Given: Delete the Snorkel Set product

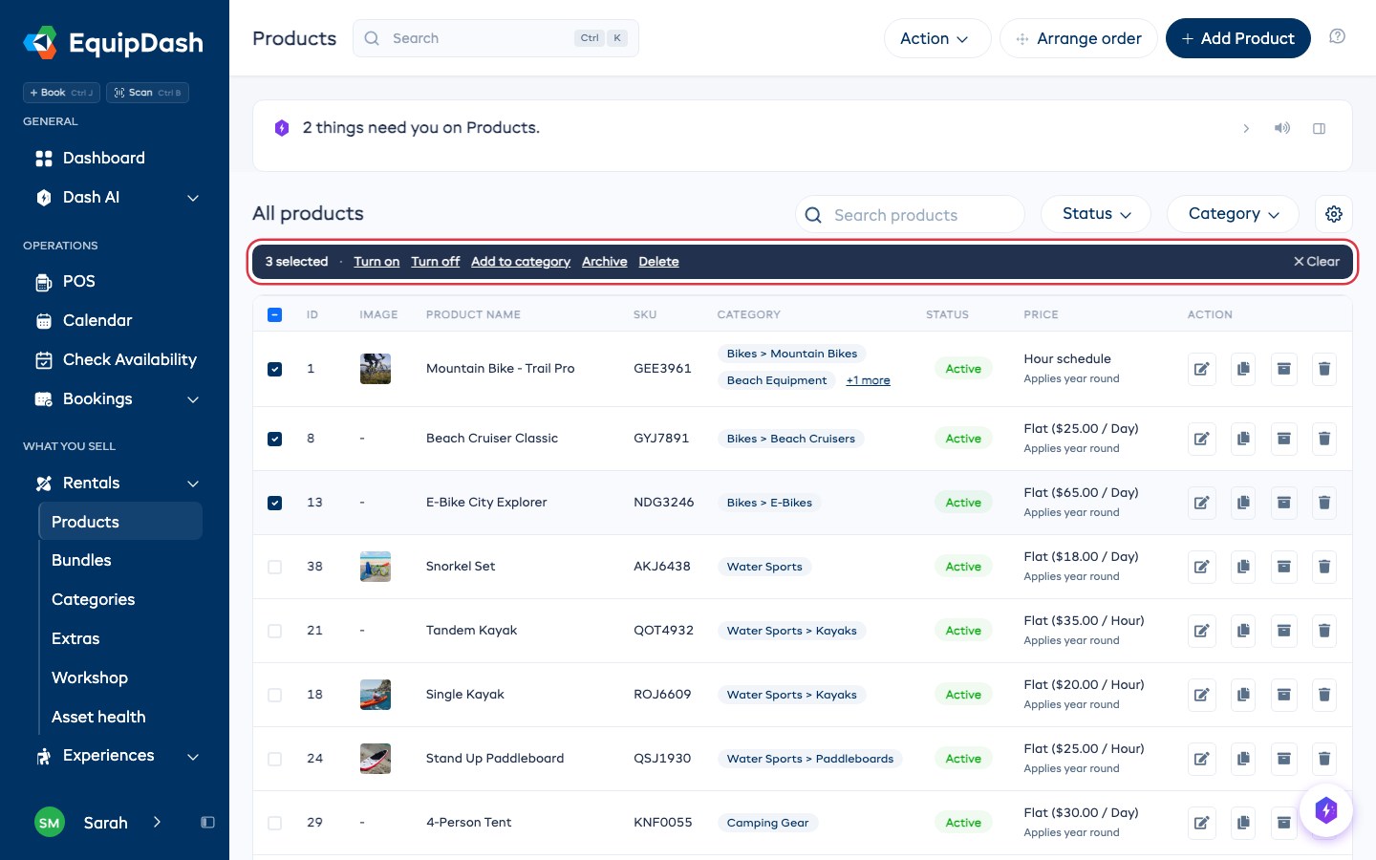Looking at the screenshot, I should coord(1324,567).
